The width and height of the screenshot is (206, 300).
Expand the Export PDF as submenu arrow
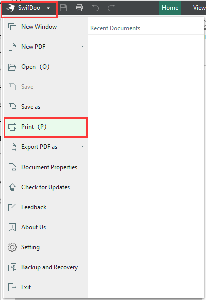[82, 147]
